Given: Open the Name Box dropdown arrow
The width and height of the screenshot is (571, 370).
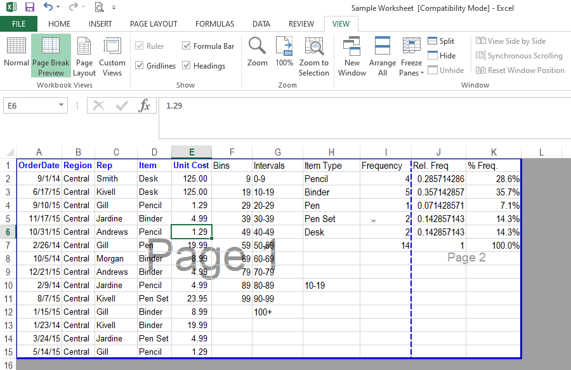Looking at the screenshot, I should point(62,105).
